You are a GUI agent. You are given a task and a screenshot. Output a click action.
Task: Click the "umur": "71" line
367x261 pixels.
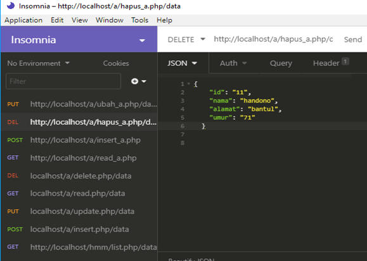(232, 118)
